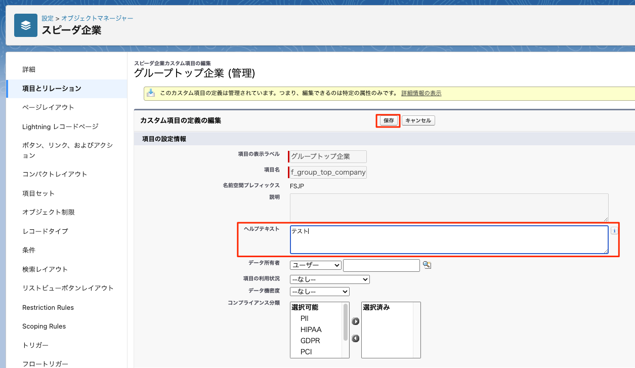
Task: Click the data owner name input field
Action: tap(382, 265)
